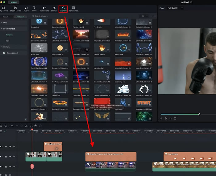Open the Titles tab

(x=34, y=9)
